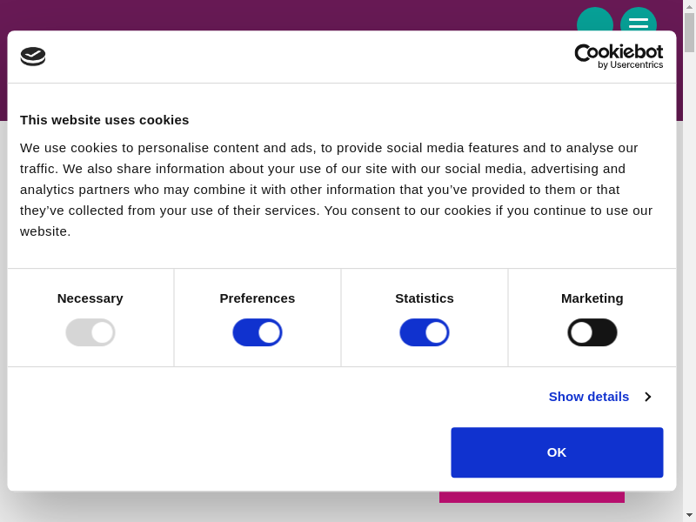Click the 'Statistics' category label text
This screenshot has width=696, height=522.
[425, 298]
